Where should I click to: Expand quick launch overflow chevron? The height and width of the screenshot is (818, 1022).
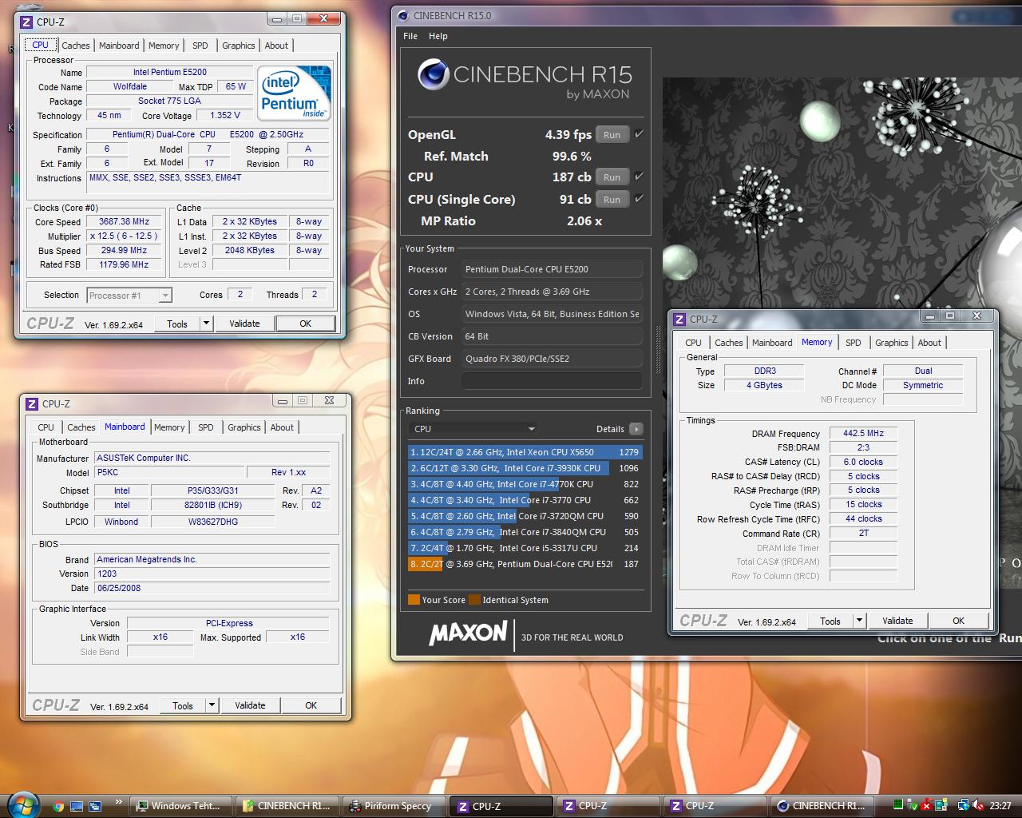tap(119, 802)
